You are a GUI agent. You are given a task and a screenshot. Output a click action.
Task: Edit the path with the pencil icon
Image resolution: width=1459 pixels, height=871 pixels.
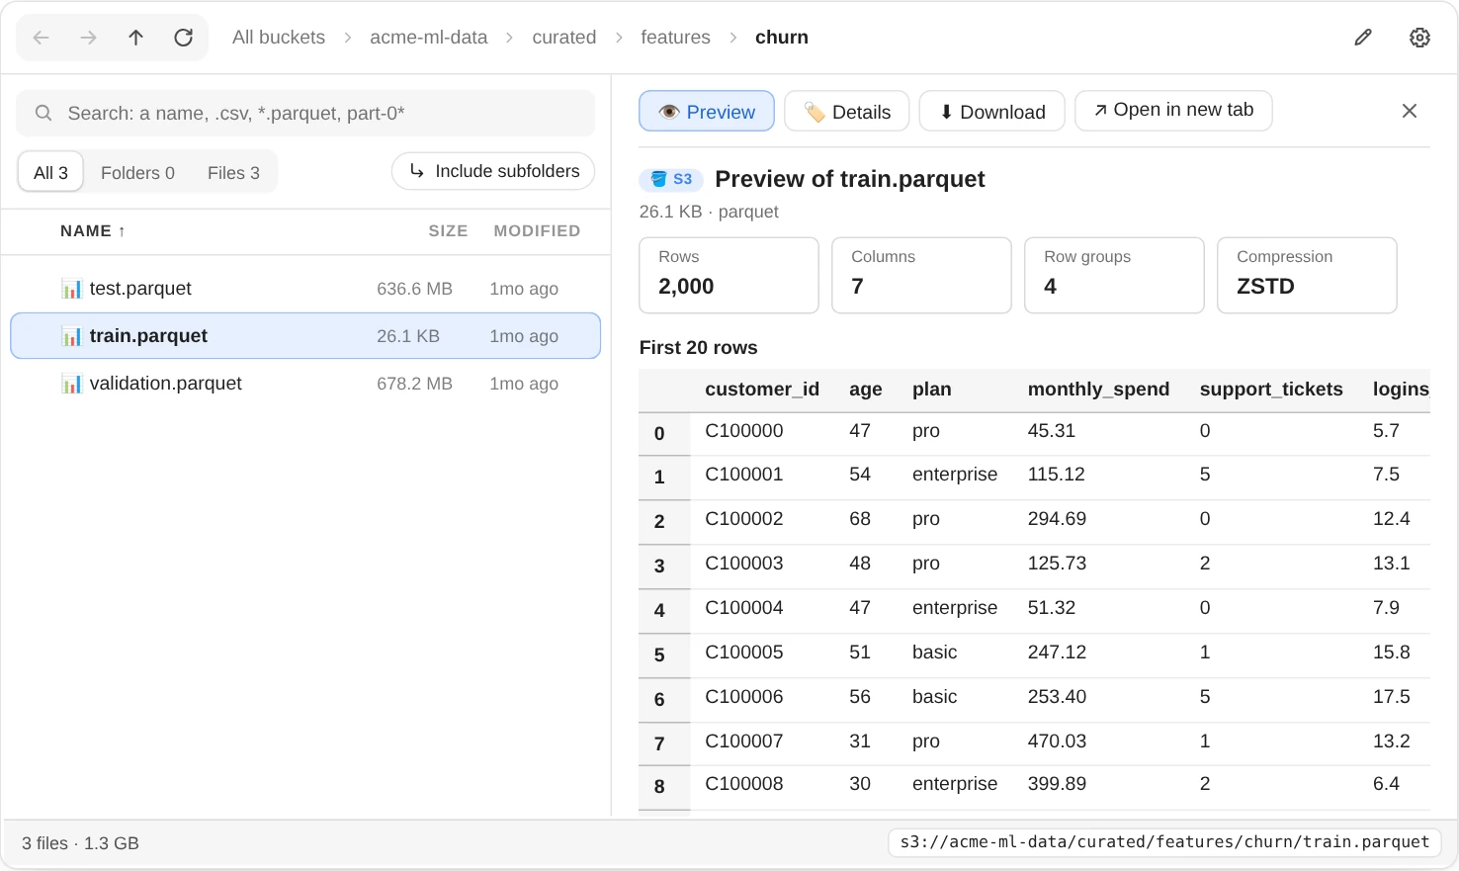1363,38
